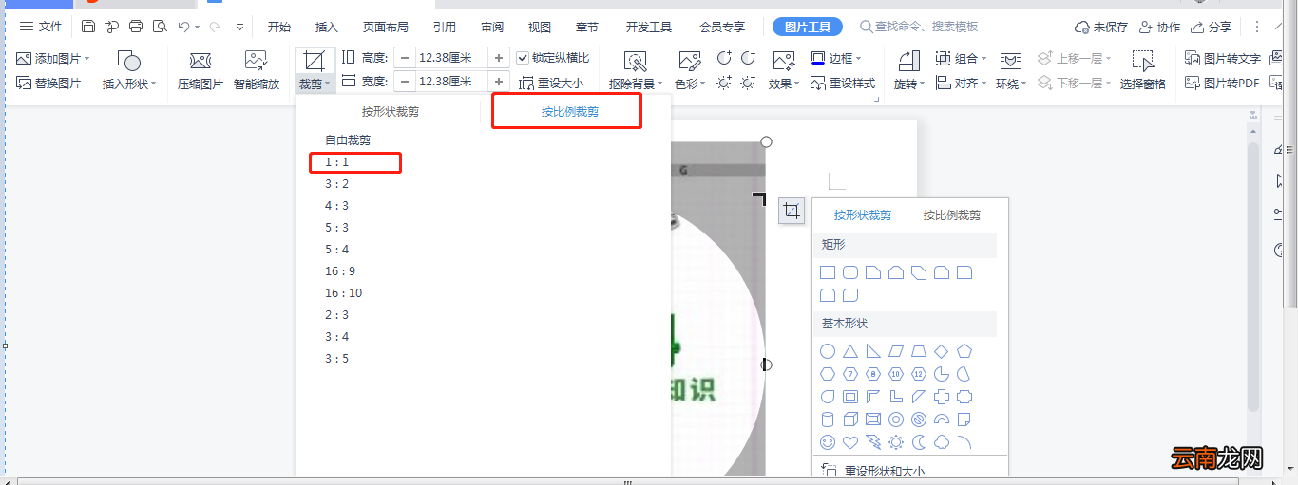The width and height of the screenshot is (1298, 485).
Task: Click Picture to PDF (图片转PDF)
Action: (1222, 84)
